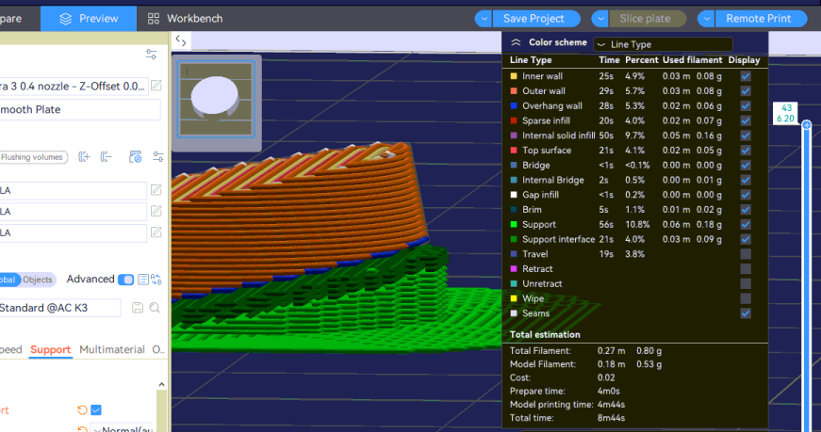This screenshot has width=821, height=432.
Task: Switch to Objects settings mode
Action: click(38, 280)
